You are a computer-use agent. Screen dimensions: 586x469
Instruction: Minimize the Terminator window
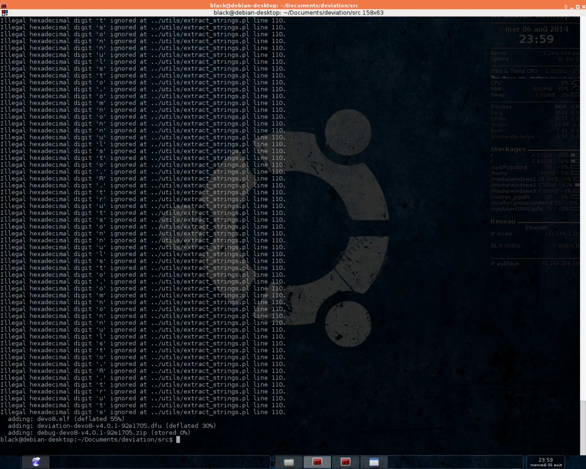[572, 7]
